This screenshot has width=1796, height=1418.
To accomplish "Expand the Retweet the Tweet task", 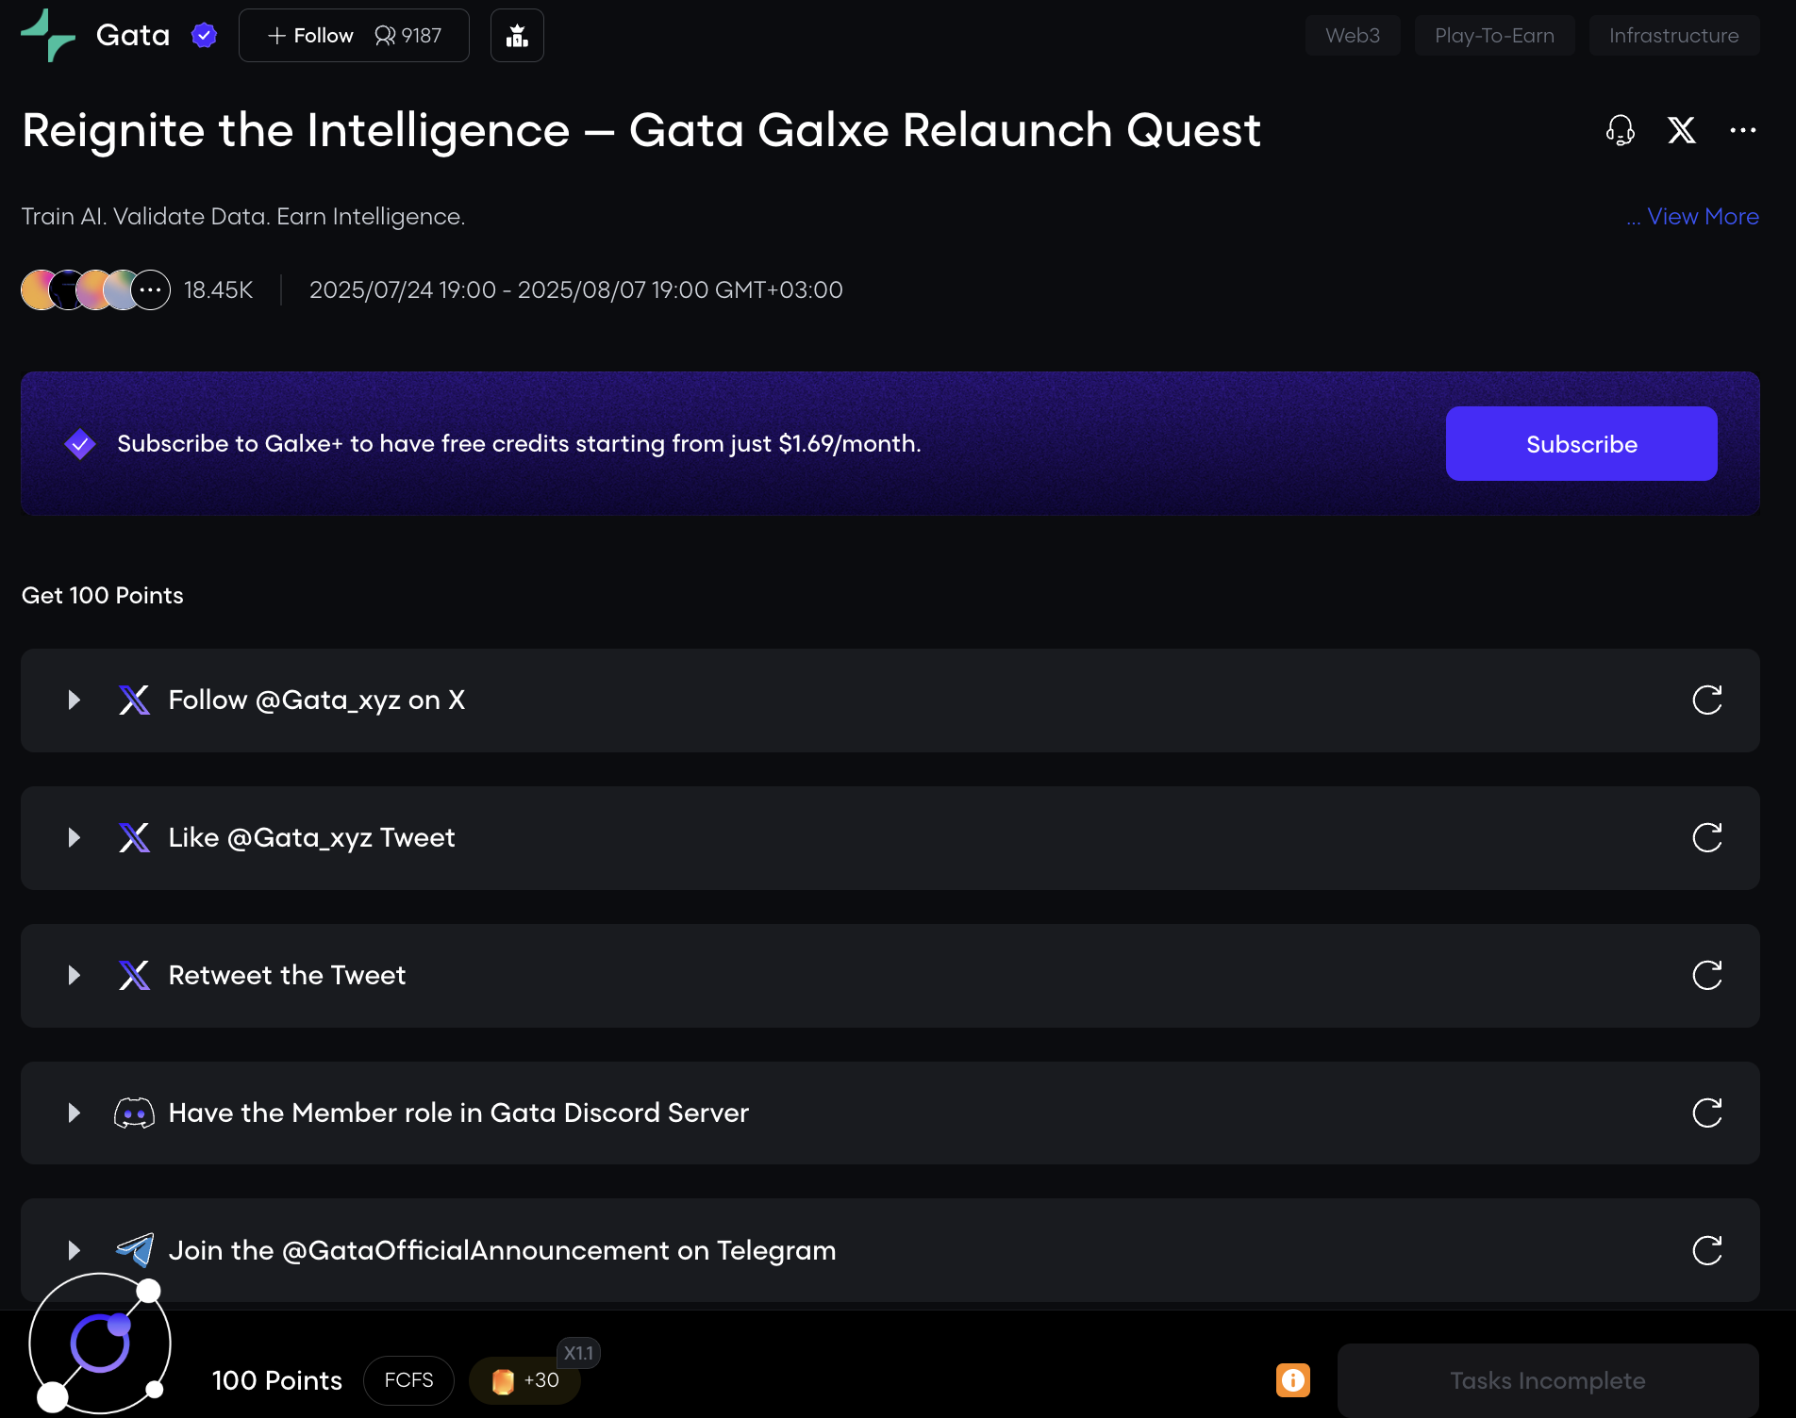I will tap(75, 975).
